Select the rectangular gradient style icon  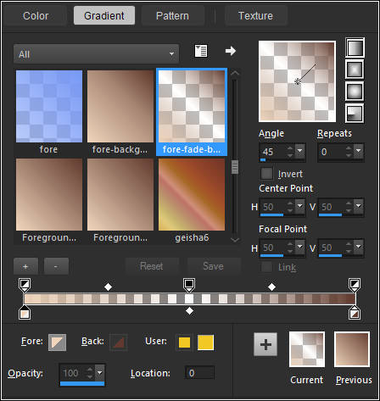tap(355, 70)
